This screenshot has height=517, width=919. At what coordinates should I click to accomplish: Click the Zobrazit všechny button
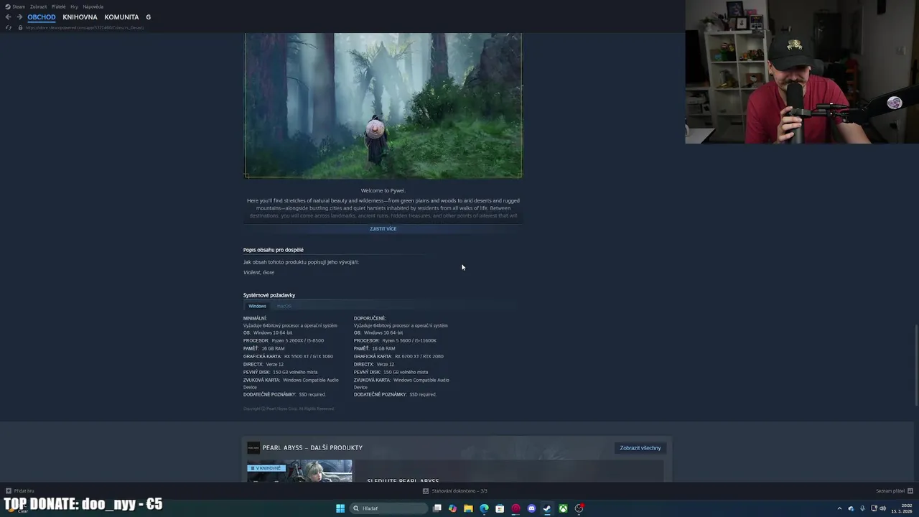pos(640,448)
